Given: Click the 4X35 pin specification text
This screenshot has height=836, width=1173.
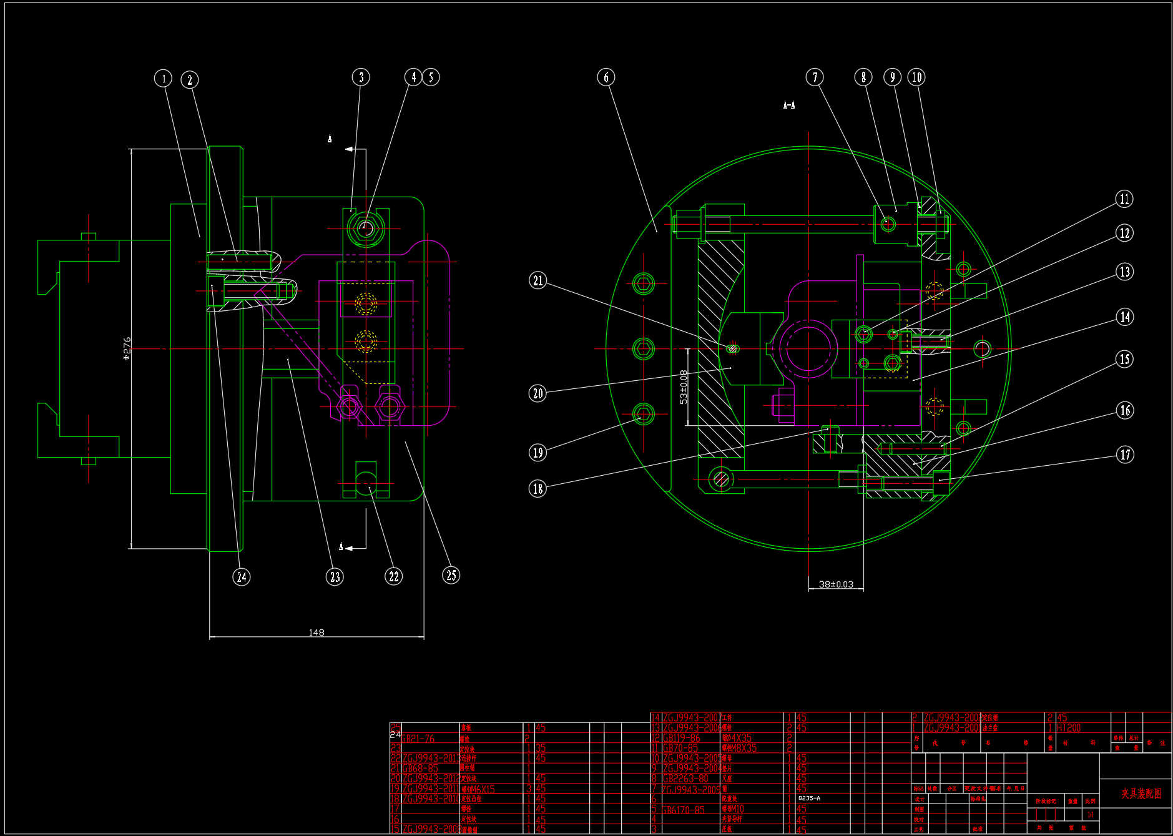Looking at the screenshot, I should click(x=740, y=738).
